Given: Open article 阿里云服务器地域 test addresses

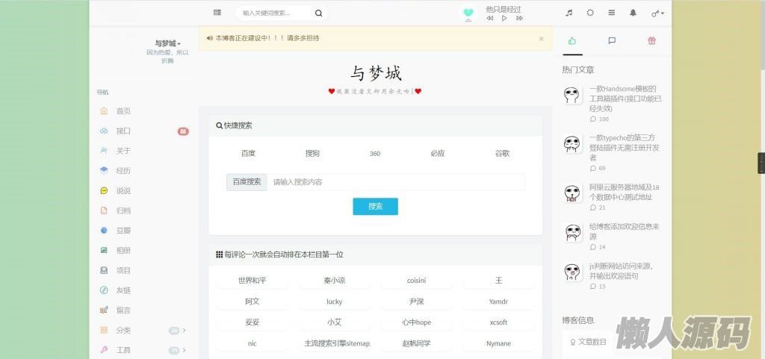Looking at the screenshot, I should (625, 192).
